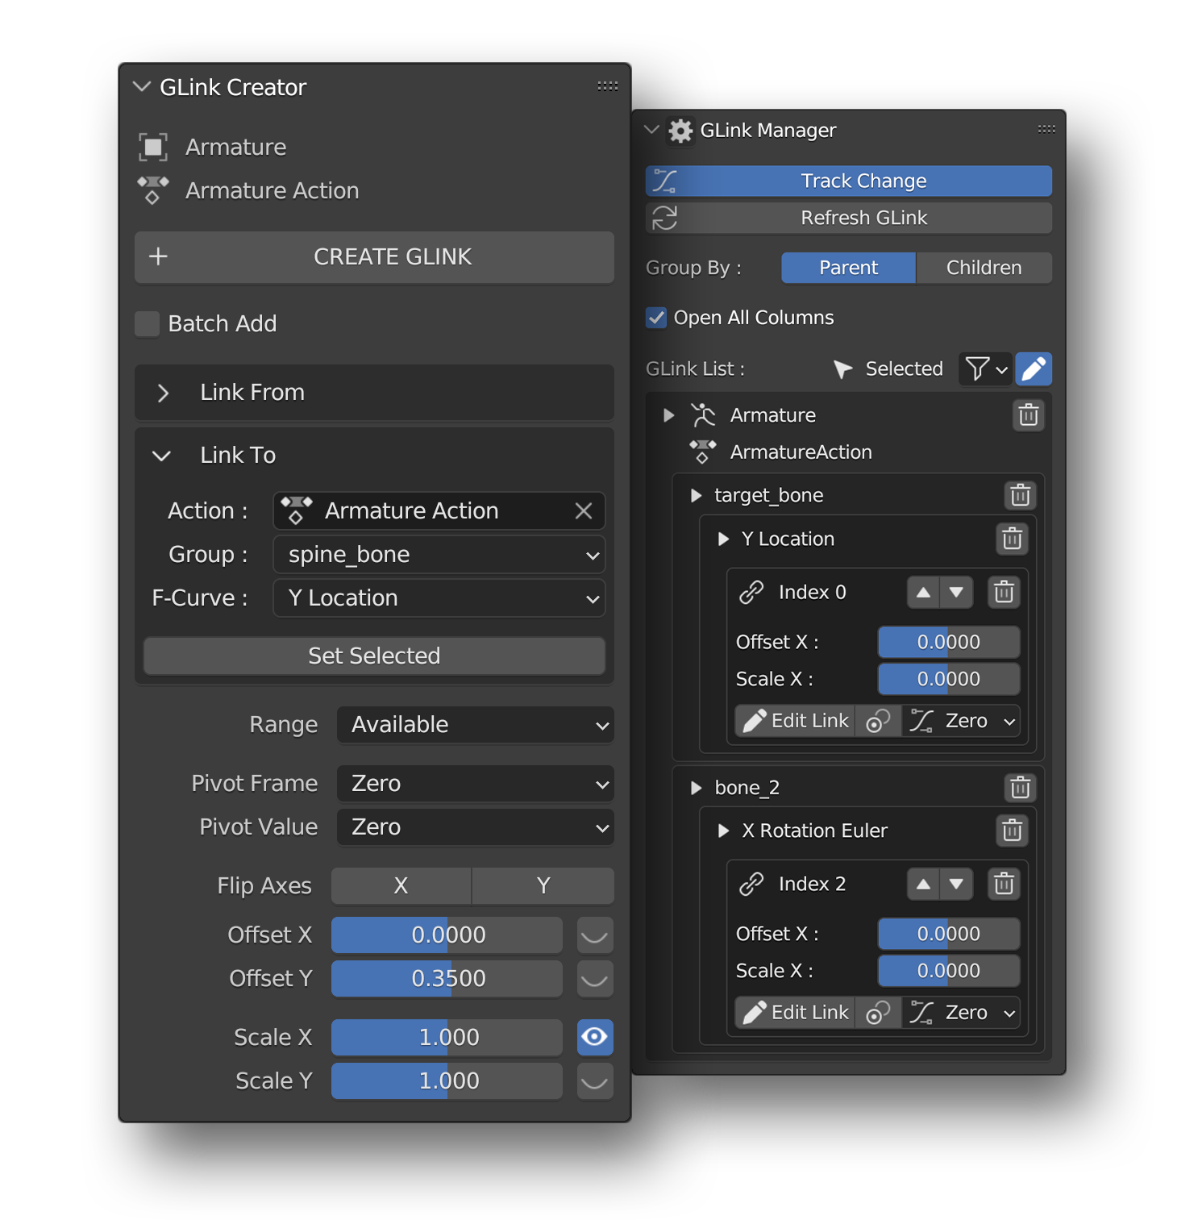Click the link icon beside Index 2

point(751,885)
